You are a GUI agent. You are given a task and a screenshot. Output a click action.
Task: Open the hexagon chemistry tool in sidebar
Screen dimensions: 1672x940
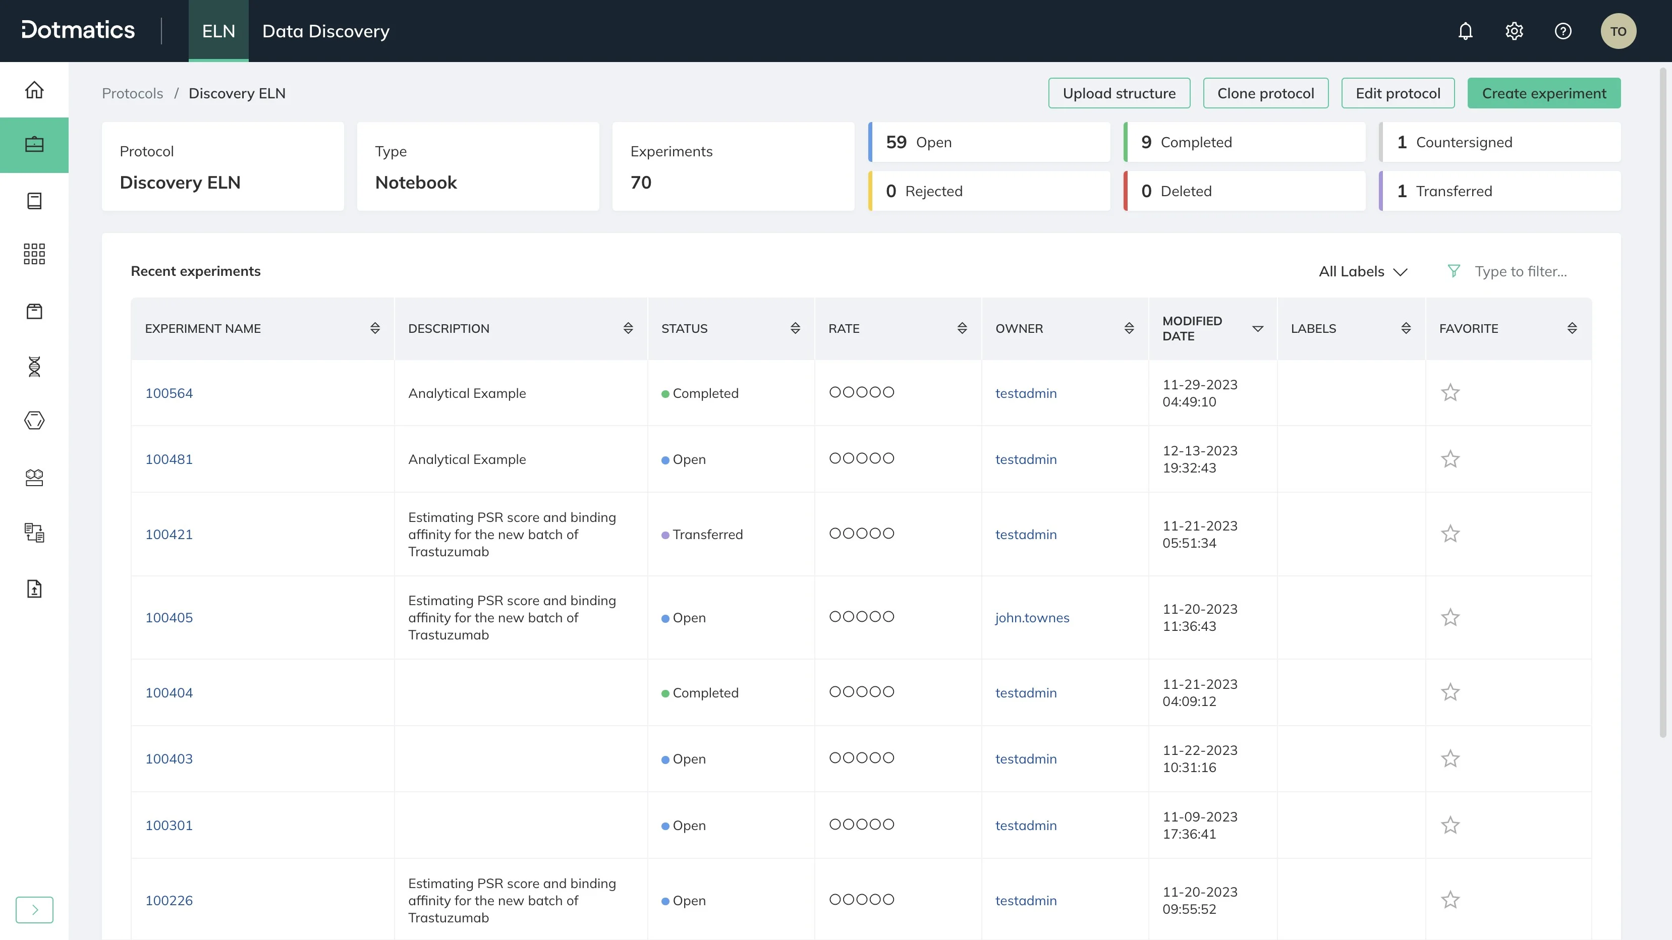click(x=34, y=421)
